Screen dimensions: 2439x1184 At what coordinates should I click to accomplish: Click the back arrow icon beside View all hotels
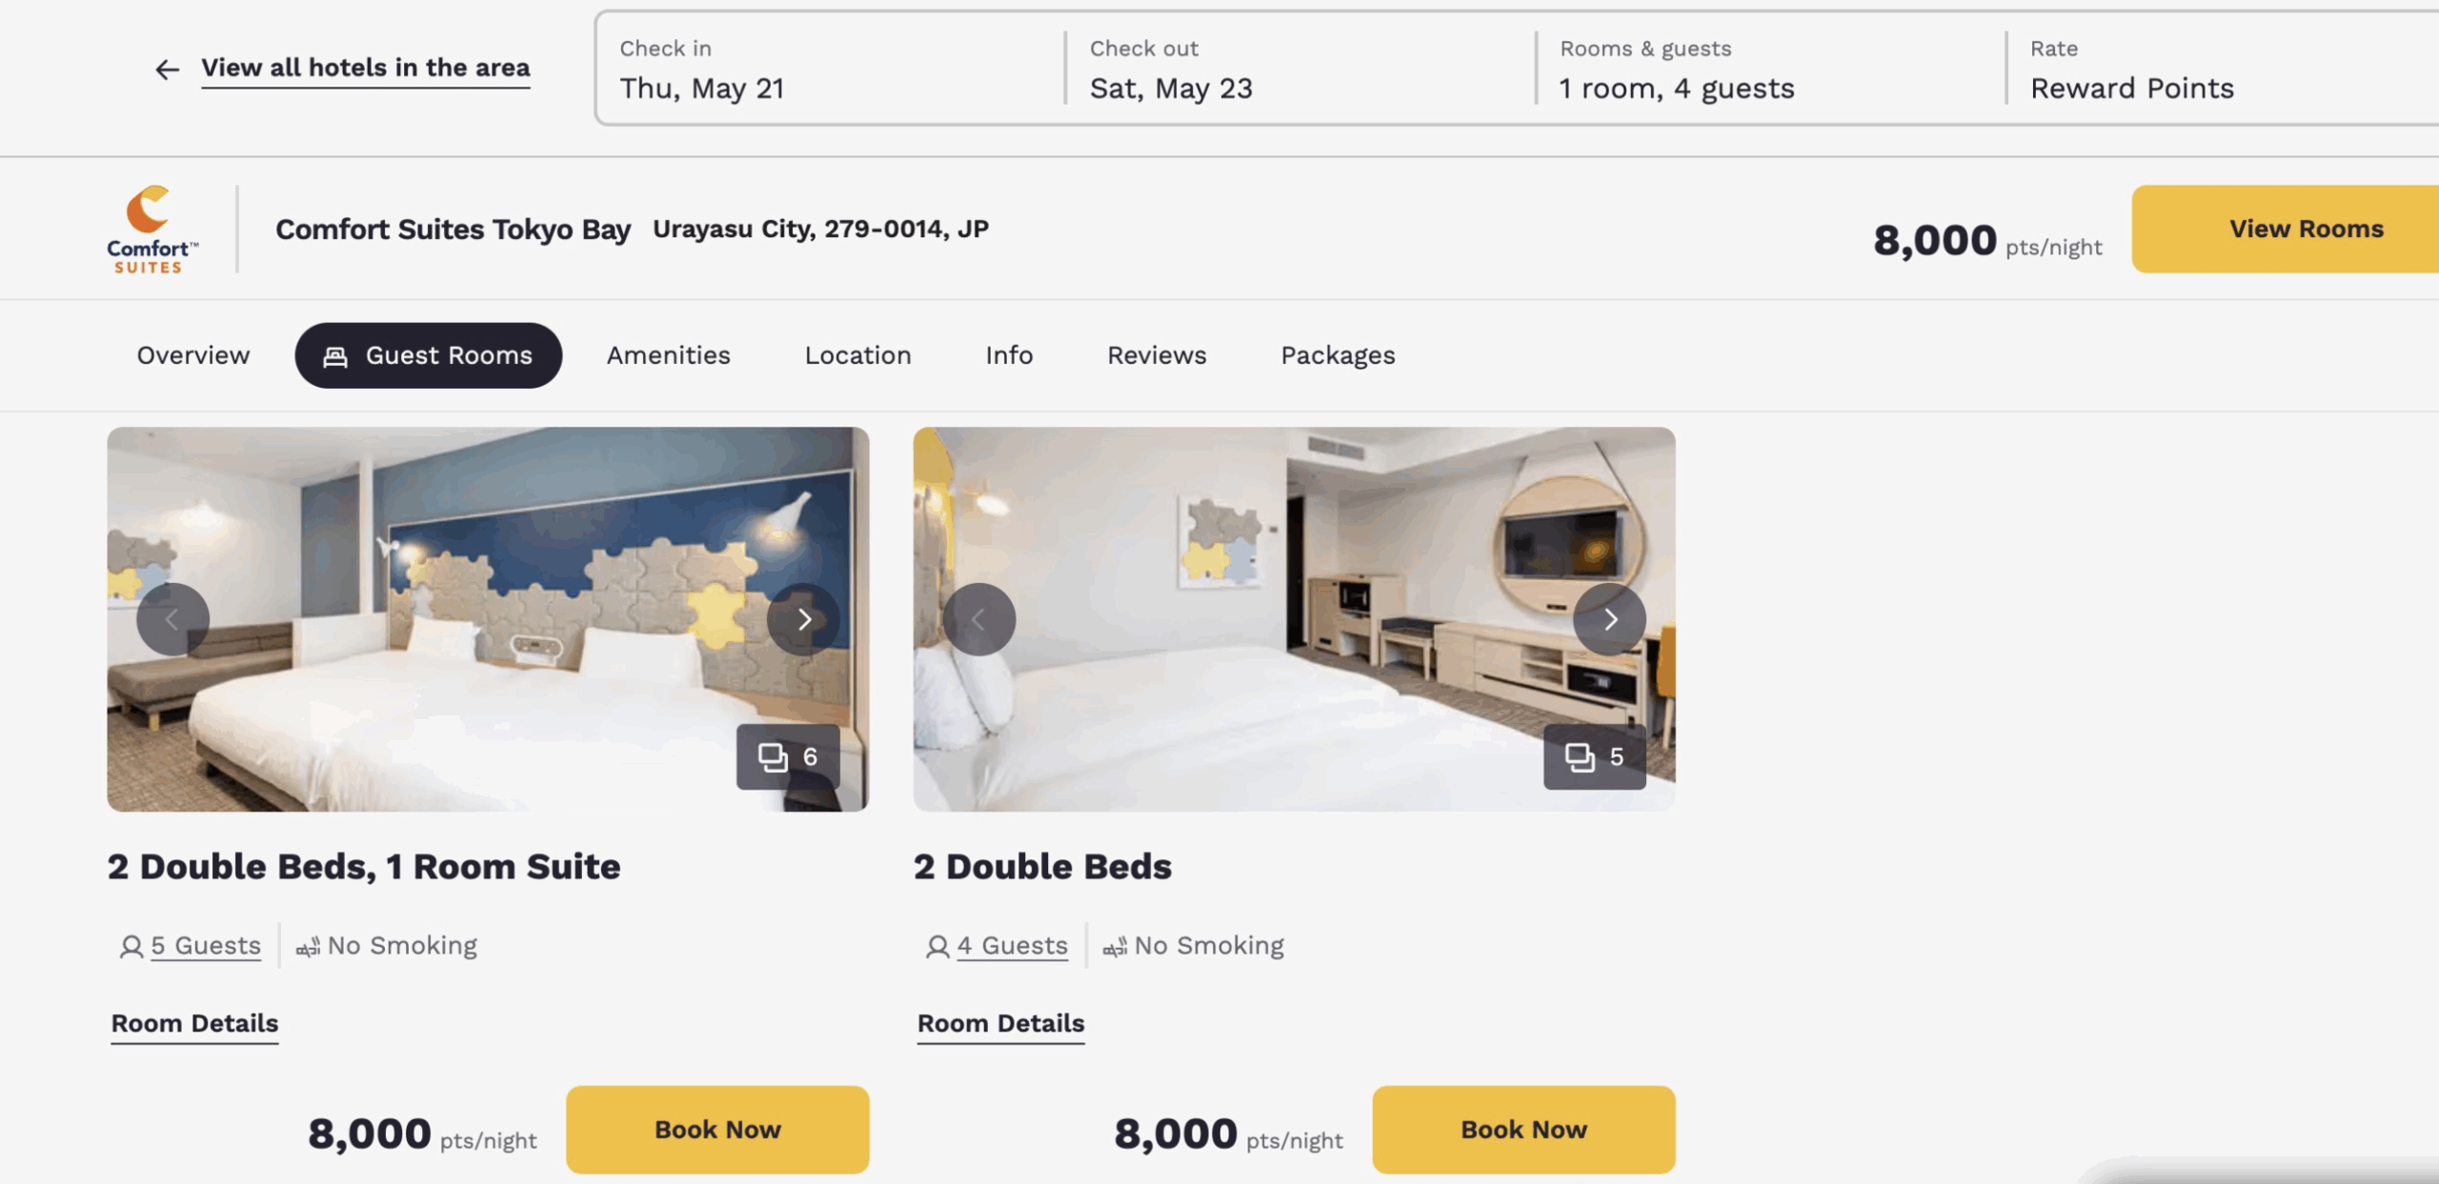[x=167, y=70]
